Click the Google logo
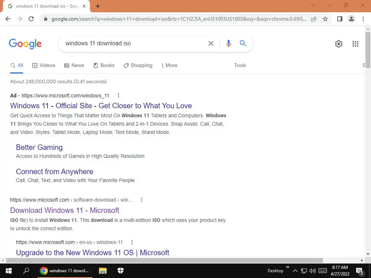This screenshot has height=278, width=371. (x=25, y=44)
